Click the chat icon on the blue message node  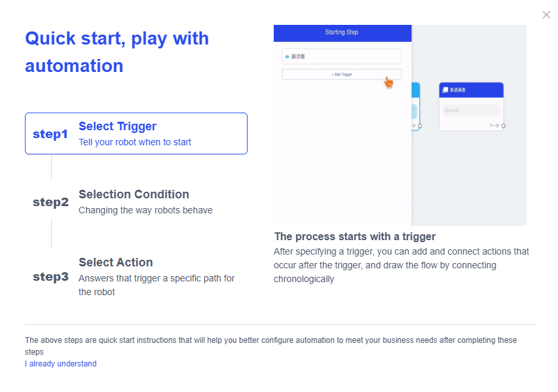445,90
